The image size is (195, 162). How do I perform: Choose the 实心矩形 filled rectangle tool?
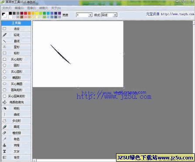pos(16,59)
